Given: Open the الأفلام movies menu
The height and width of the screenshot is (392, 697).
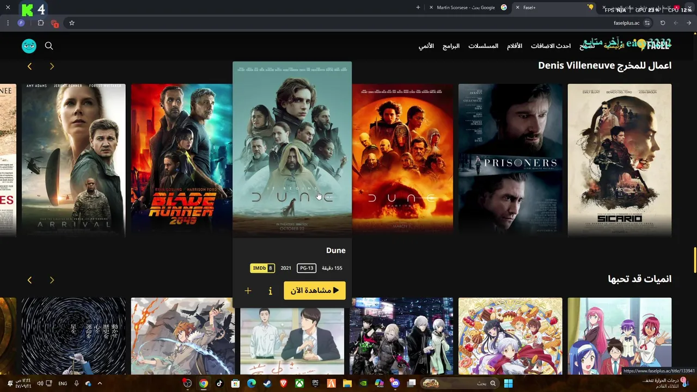Looking at the screenshot, I should tap(515, 46).
